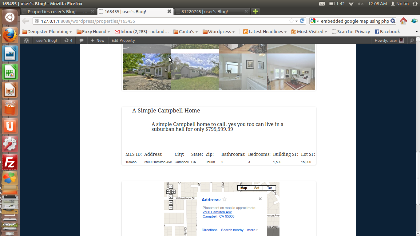The width and height of the screenshot is (420, 236).
Task: Click the Directions link in map popup
Action: coord(209,230)
